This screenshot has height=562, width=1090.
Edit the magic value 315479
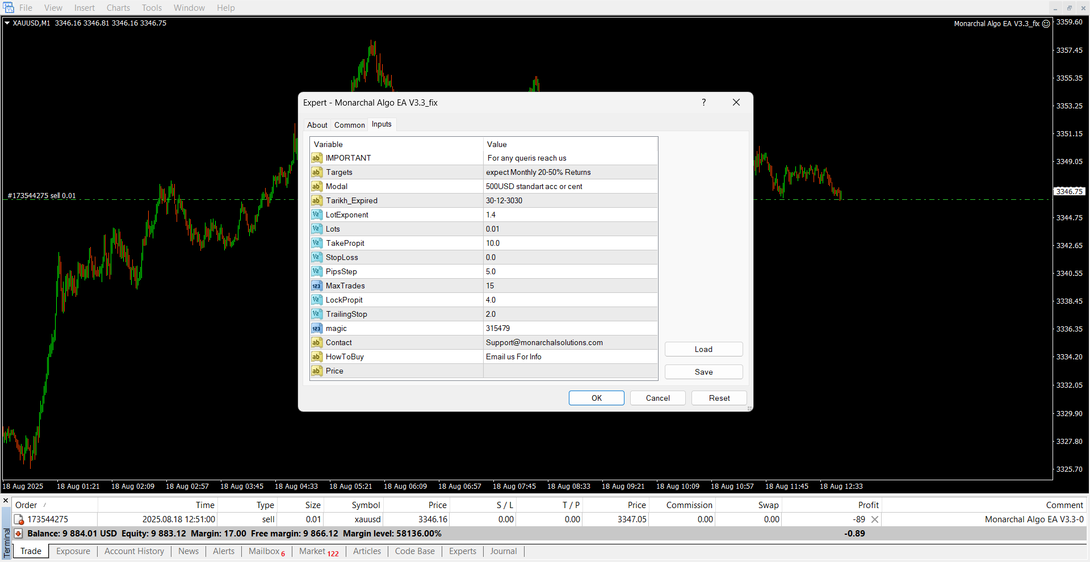point(571,328)
